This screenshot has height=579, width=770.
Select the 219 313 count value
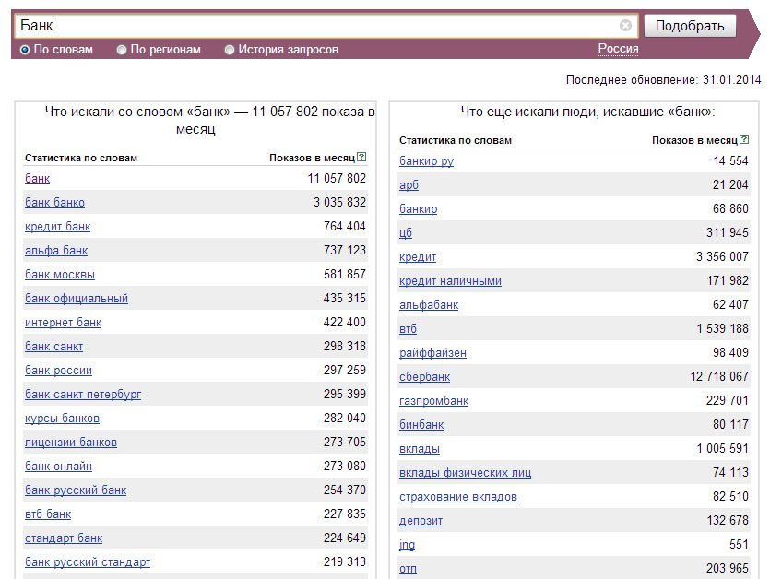pyautogui.click(x=345, y=561)
